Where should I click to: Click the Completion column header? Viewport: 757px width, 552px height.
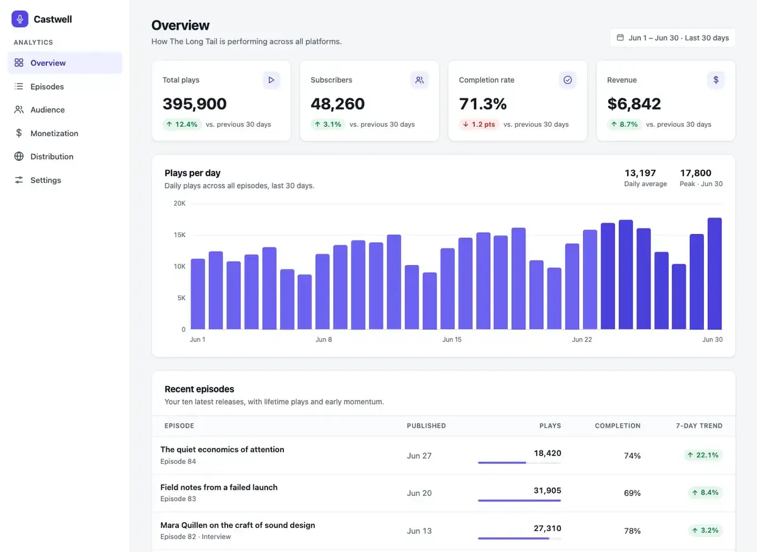click(618, 426)
